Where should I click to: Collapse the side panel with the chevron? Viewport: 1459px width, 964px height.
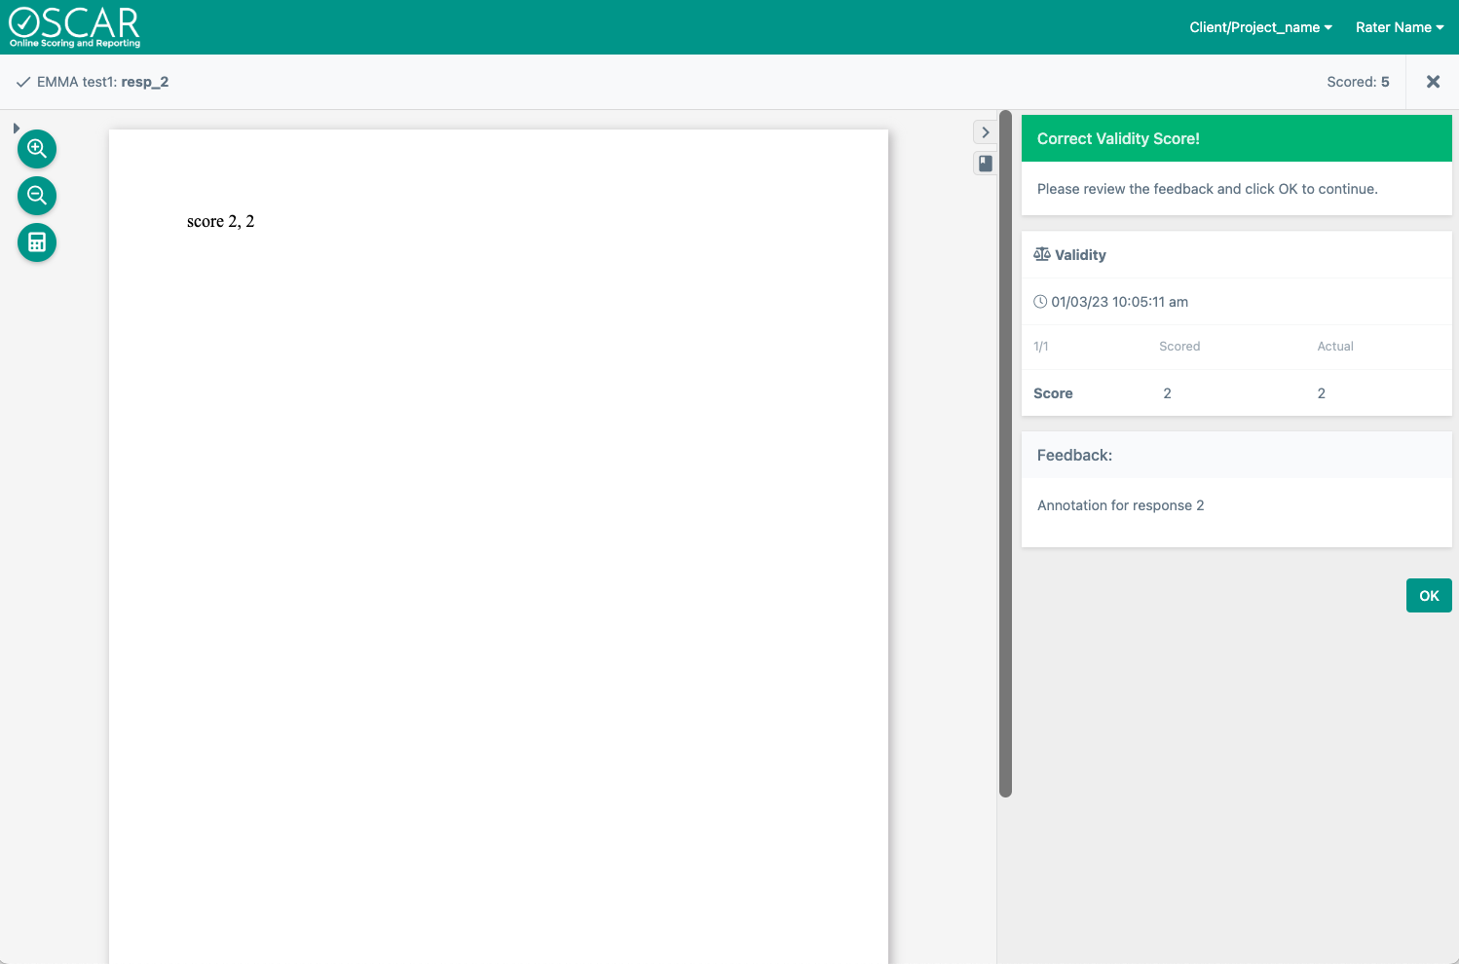[x=986, y=132]
